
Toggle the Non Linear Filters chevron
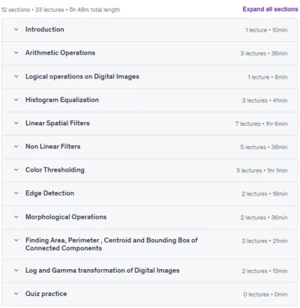[x=16, y=147]
